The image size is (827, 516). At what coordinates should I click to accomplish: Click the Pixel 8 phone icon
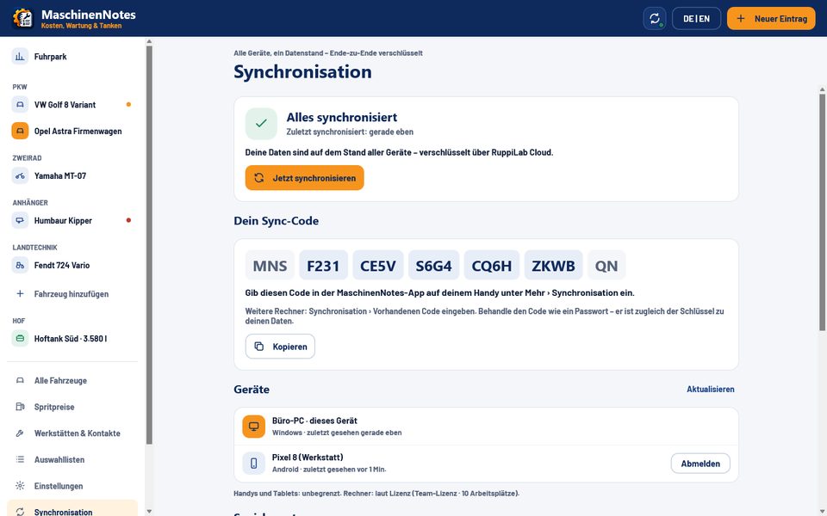point(253,464)
